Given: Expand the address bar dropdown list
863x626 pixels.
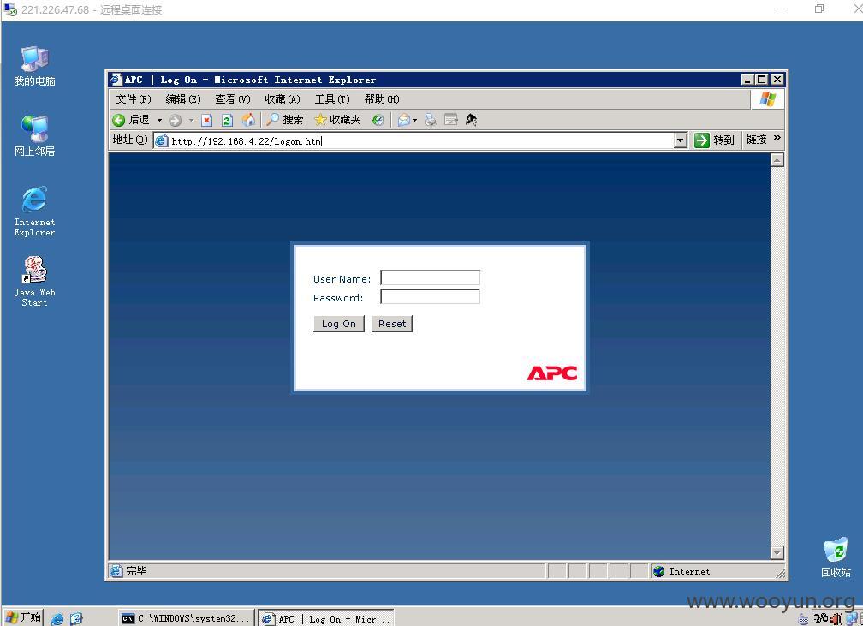Looking at the screenshot, I should tap(681, 141).
